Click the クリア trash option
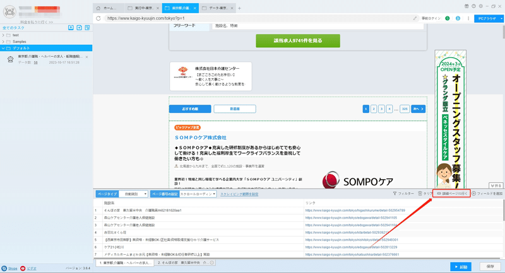 click(x=425, y=194)
